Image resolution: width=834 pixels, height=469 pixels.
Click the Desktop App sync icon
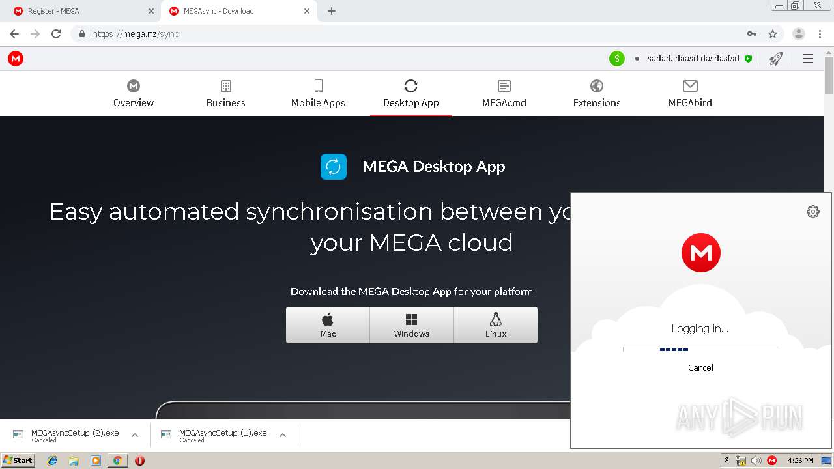410,86
